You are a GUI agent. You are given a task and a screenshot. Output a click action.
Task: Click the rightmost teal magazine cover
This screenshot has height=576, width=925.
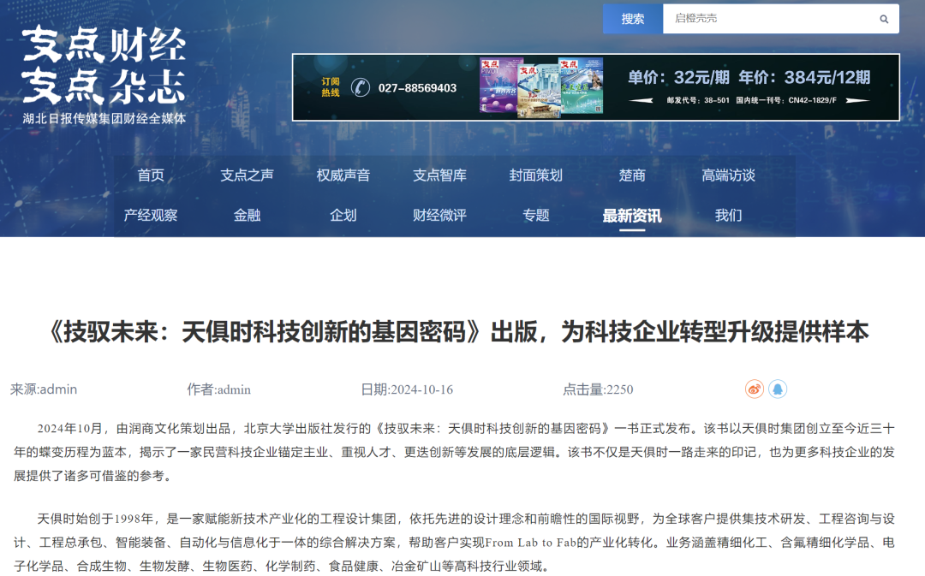(x=581, y=86)
